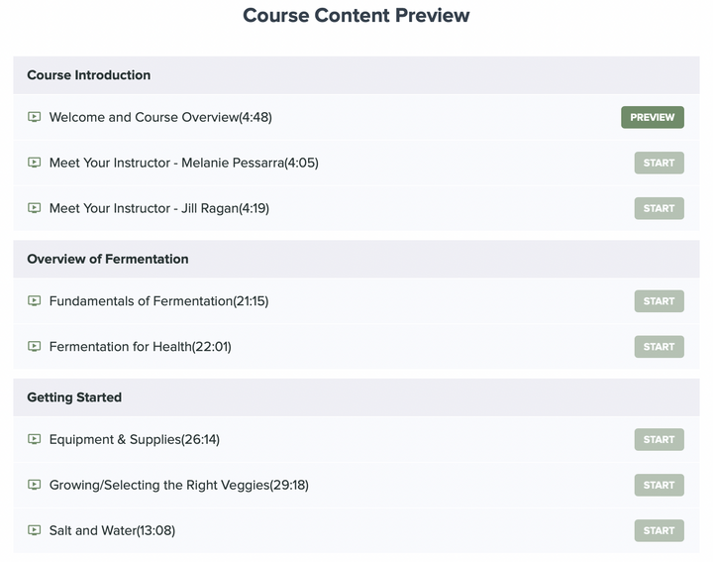
Task: Start Growing/Selecting the Right Veggies lesson
Action: (659, 485)
